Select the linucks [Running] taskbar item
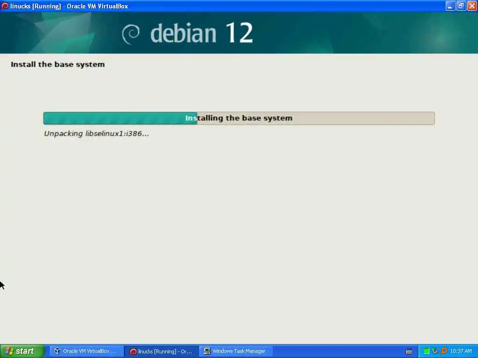478x358 pixels. tap(161, 351)
